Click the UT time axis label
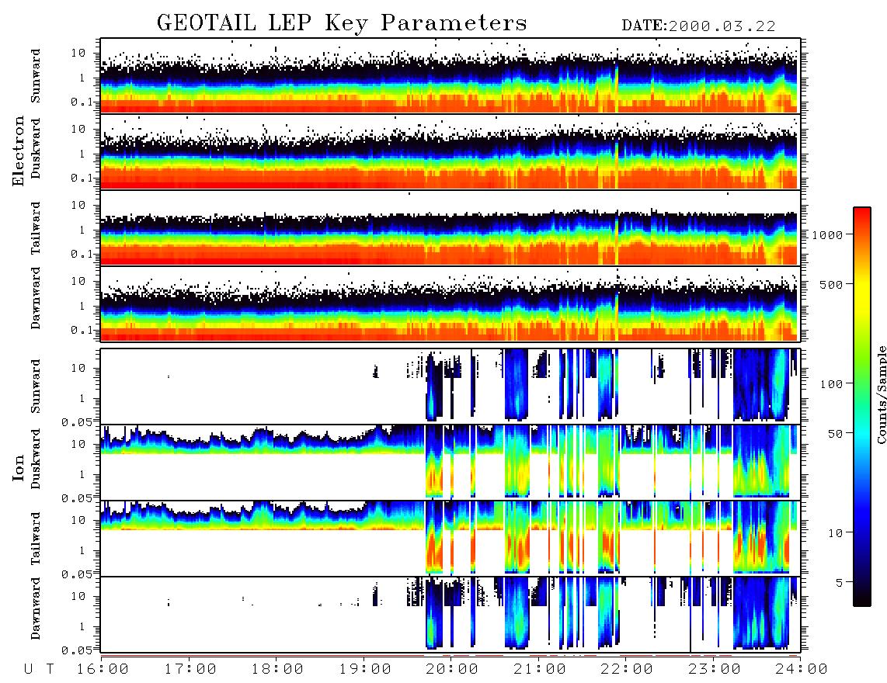This screenshot has height=683, width=887. [x=40, y=669]
